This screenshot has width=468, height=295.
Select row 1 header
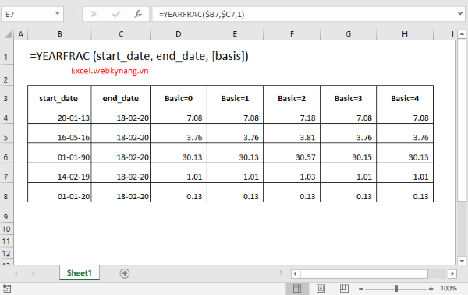pyautogui.click(x=6, y=52)
